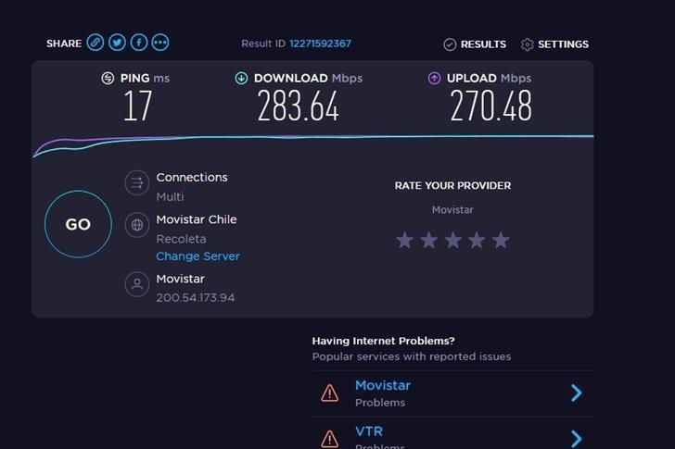
Task: Rate provider with the first star
Action: pyautogui.click(x=404, y=240)
